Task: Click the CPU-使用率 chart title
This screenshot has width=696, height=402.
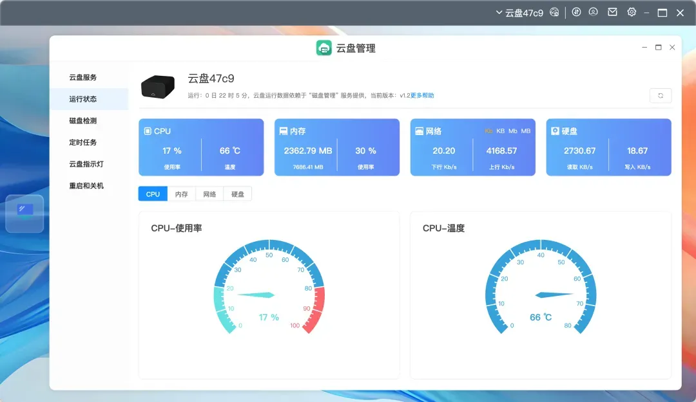Action: click(x=177, y=229)
